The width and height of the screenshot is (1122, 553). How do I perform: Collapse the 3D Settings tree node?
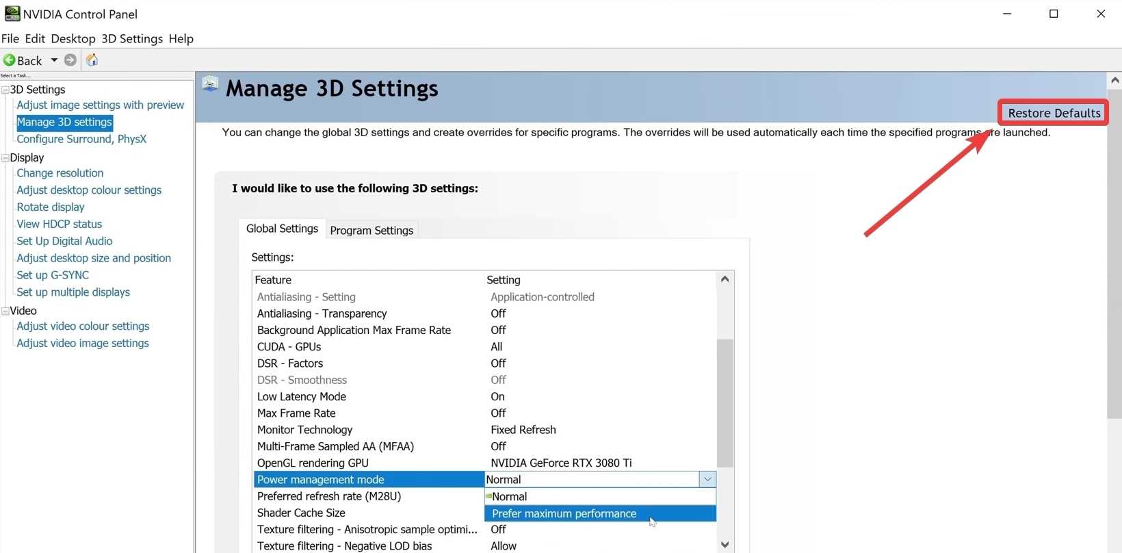(5, 90)
